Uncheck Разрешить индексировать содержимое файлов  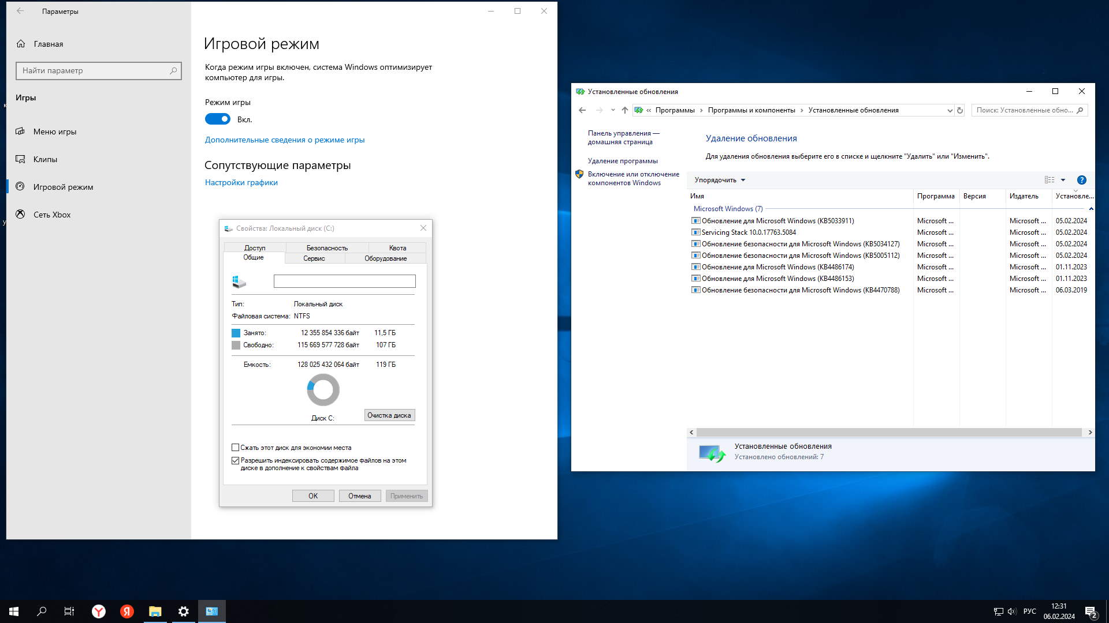pyautogui.click(x=236, y=460)
